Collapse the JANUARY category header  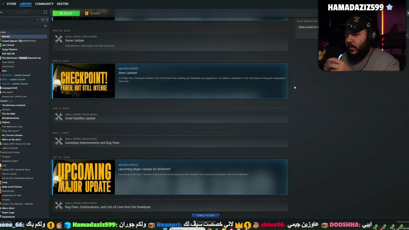click(x=6, y=101)
